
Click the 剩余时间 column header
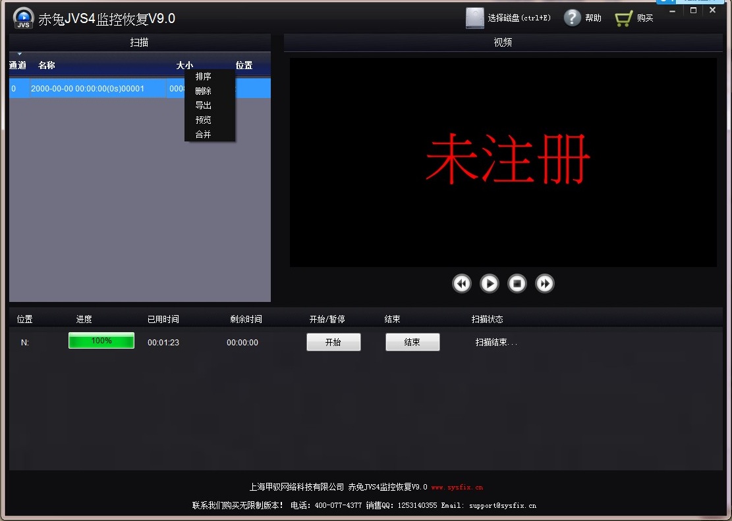[x=246, y=319]
